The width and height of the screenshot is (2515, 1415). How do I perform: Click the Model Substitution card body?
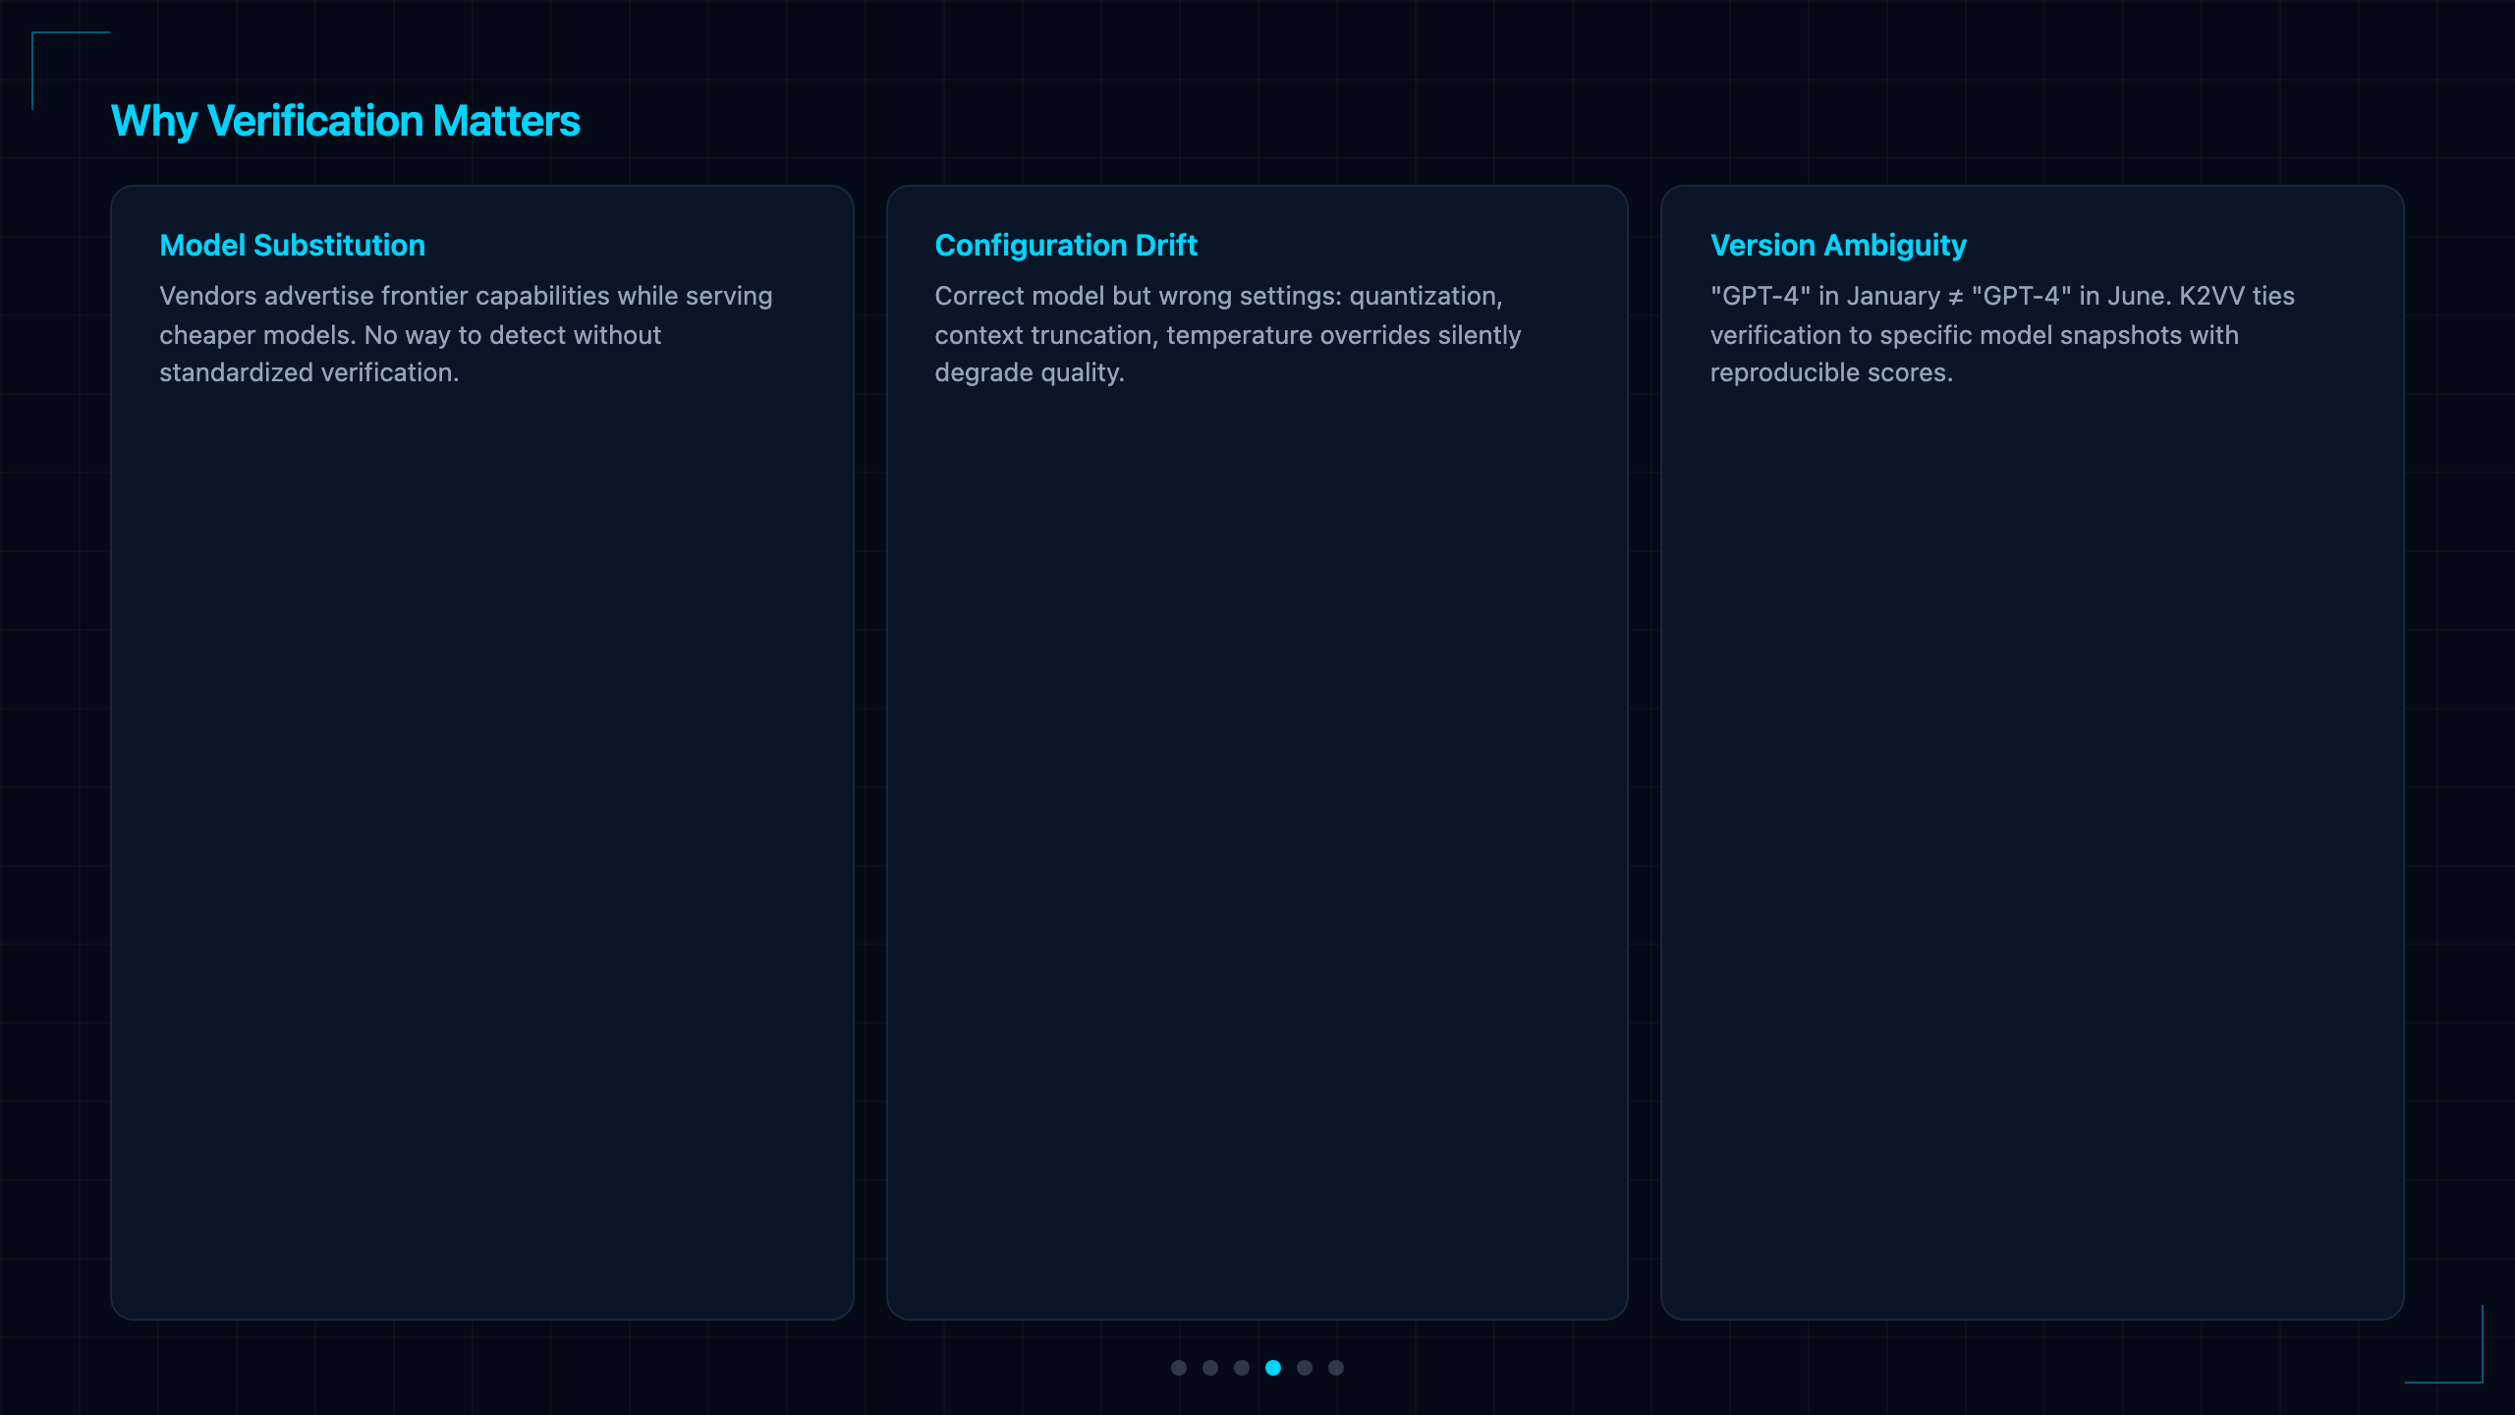[482, 753]
